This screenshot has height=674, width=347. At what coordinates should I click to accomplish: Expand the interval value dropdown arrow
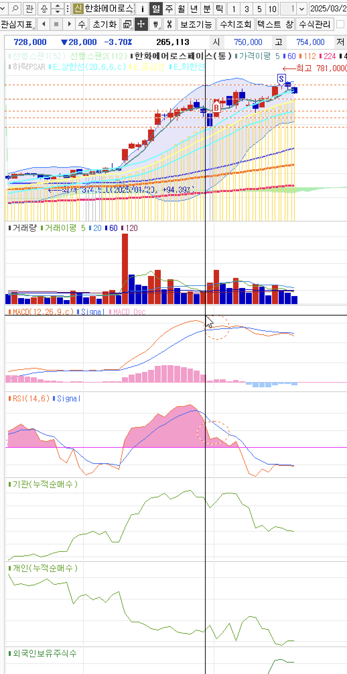click(x=302, y=8)
